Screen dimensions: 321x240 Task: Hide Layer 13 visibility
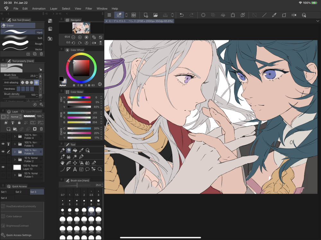point(3,167)
